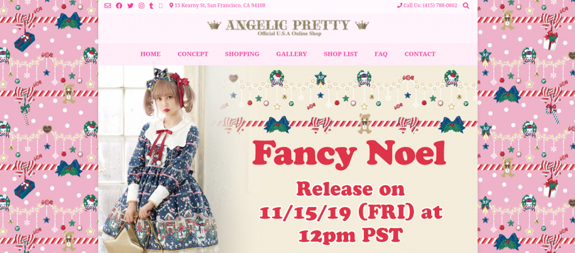Click the search magnifier icon
575x253 pixels.
click(x=466, y=6)
